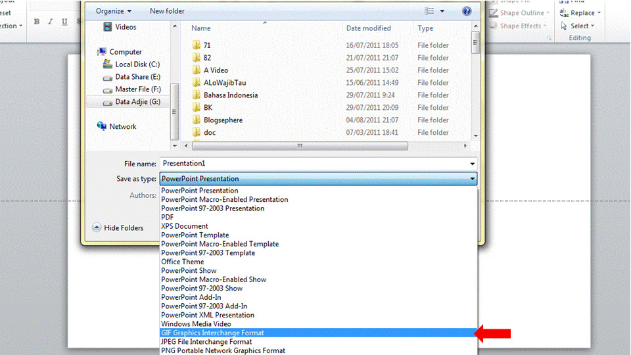Choose PowerPoint Template file type
This screenshot has width=631, height=355.
coord(318,235)
